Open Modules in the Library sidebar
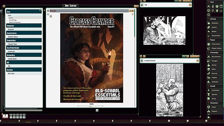Viewport: 224px width, 126px height. click(x=215, y=23)
